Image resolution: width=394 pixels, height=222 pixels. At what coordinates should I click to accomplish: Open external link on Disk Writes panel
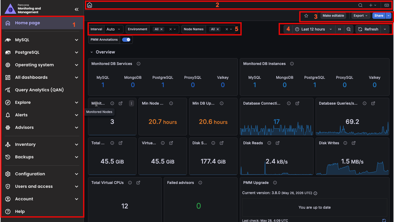pyautogui.click(x=354, y=143)
